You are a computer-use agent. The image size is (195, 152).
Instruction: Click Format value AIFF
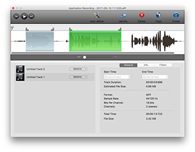coord(149,95)
